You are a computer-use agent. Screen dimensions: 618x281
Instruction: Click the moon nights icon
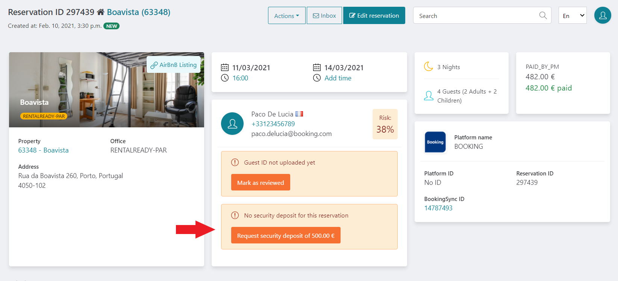(429, 66)
